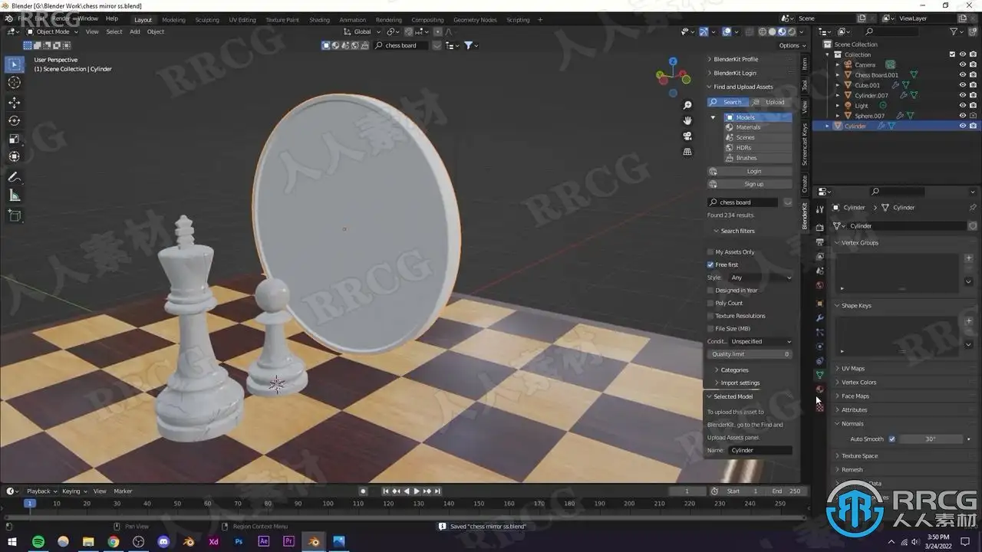Enable the My Assets Only checkbox
Screen dimensions: 982x552
[x=710, y=251]
